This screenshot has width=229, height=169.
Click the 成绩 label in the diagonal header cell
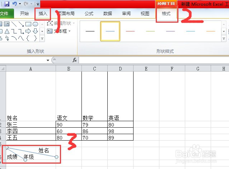coord(12,157)
